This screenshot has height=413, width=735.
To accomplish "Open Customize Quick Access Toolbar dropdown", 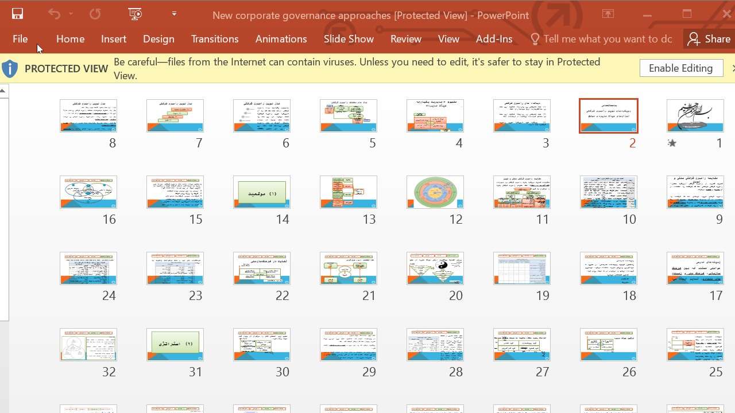I will click(174, 14).
